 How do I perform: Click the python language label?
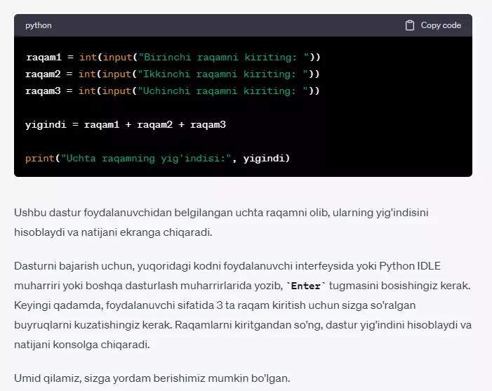39,25
